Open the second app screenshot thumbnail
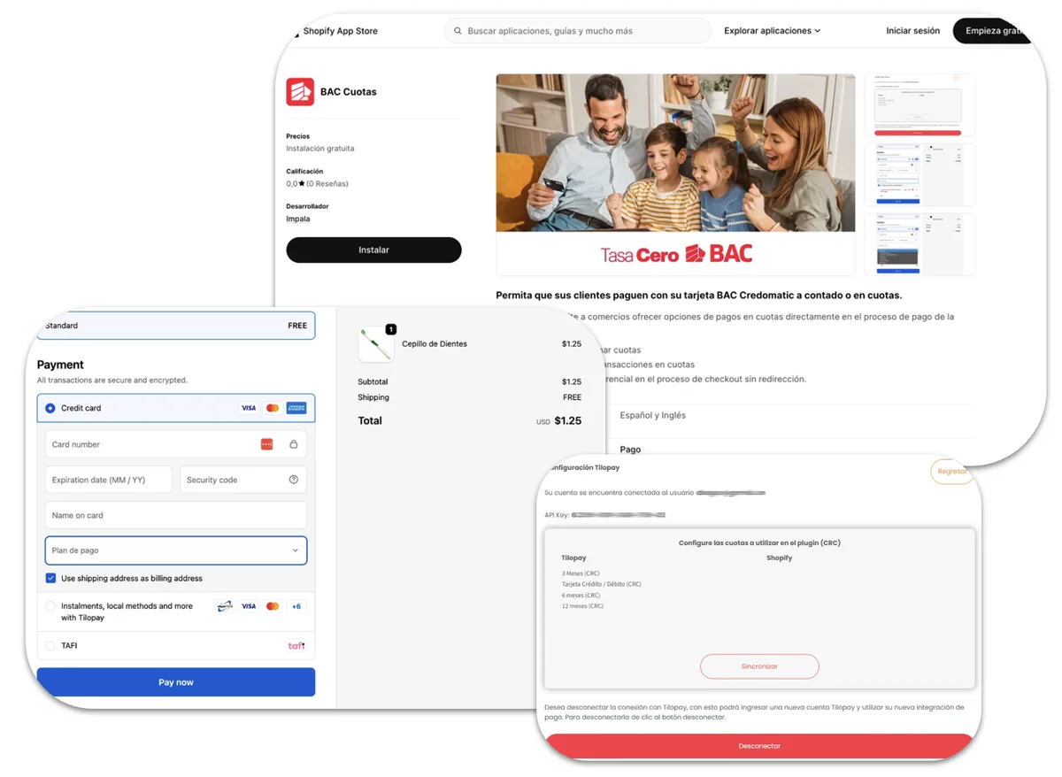 coord(919,174)
